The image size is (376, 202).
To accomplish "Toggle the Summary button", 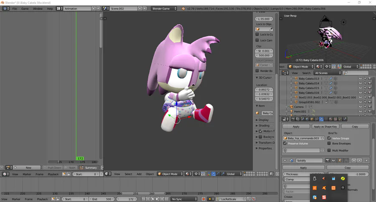I will [88, 167].
